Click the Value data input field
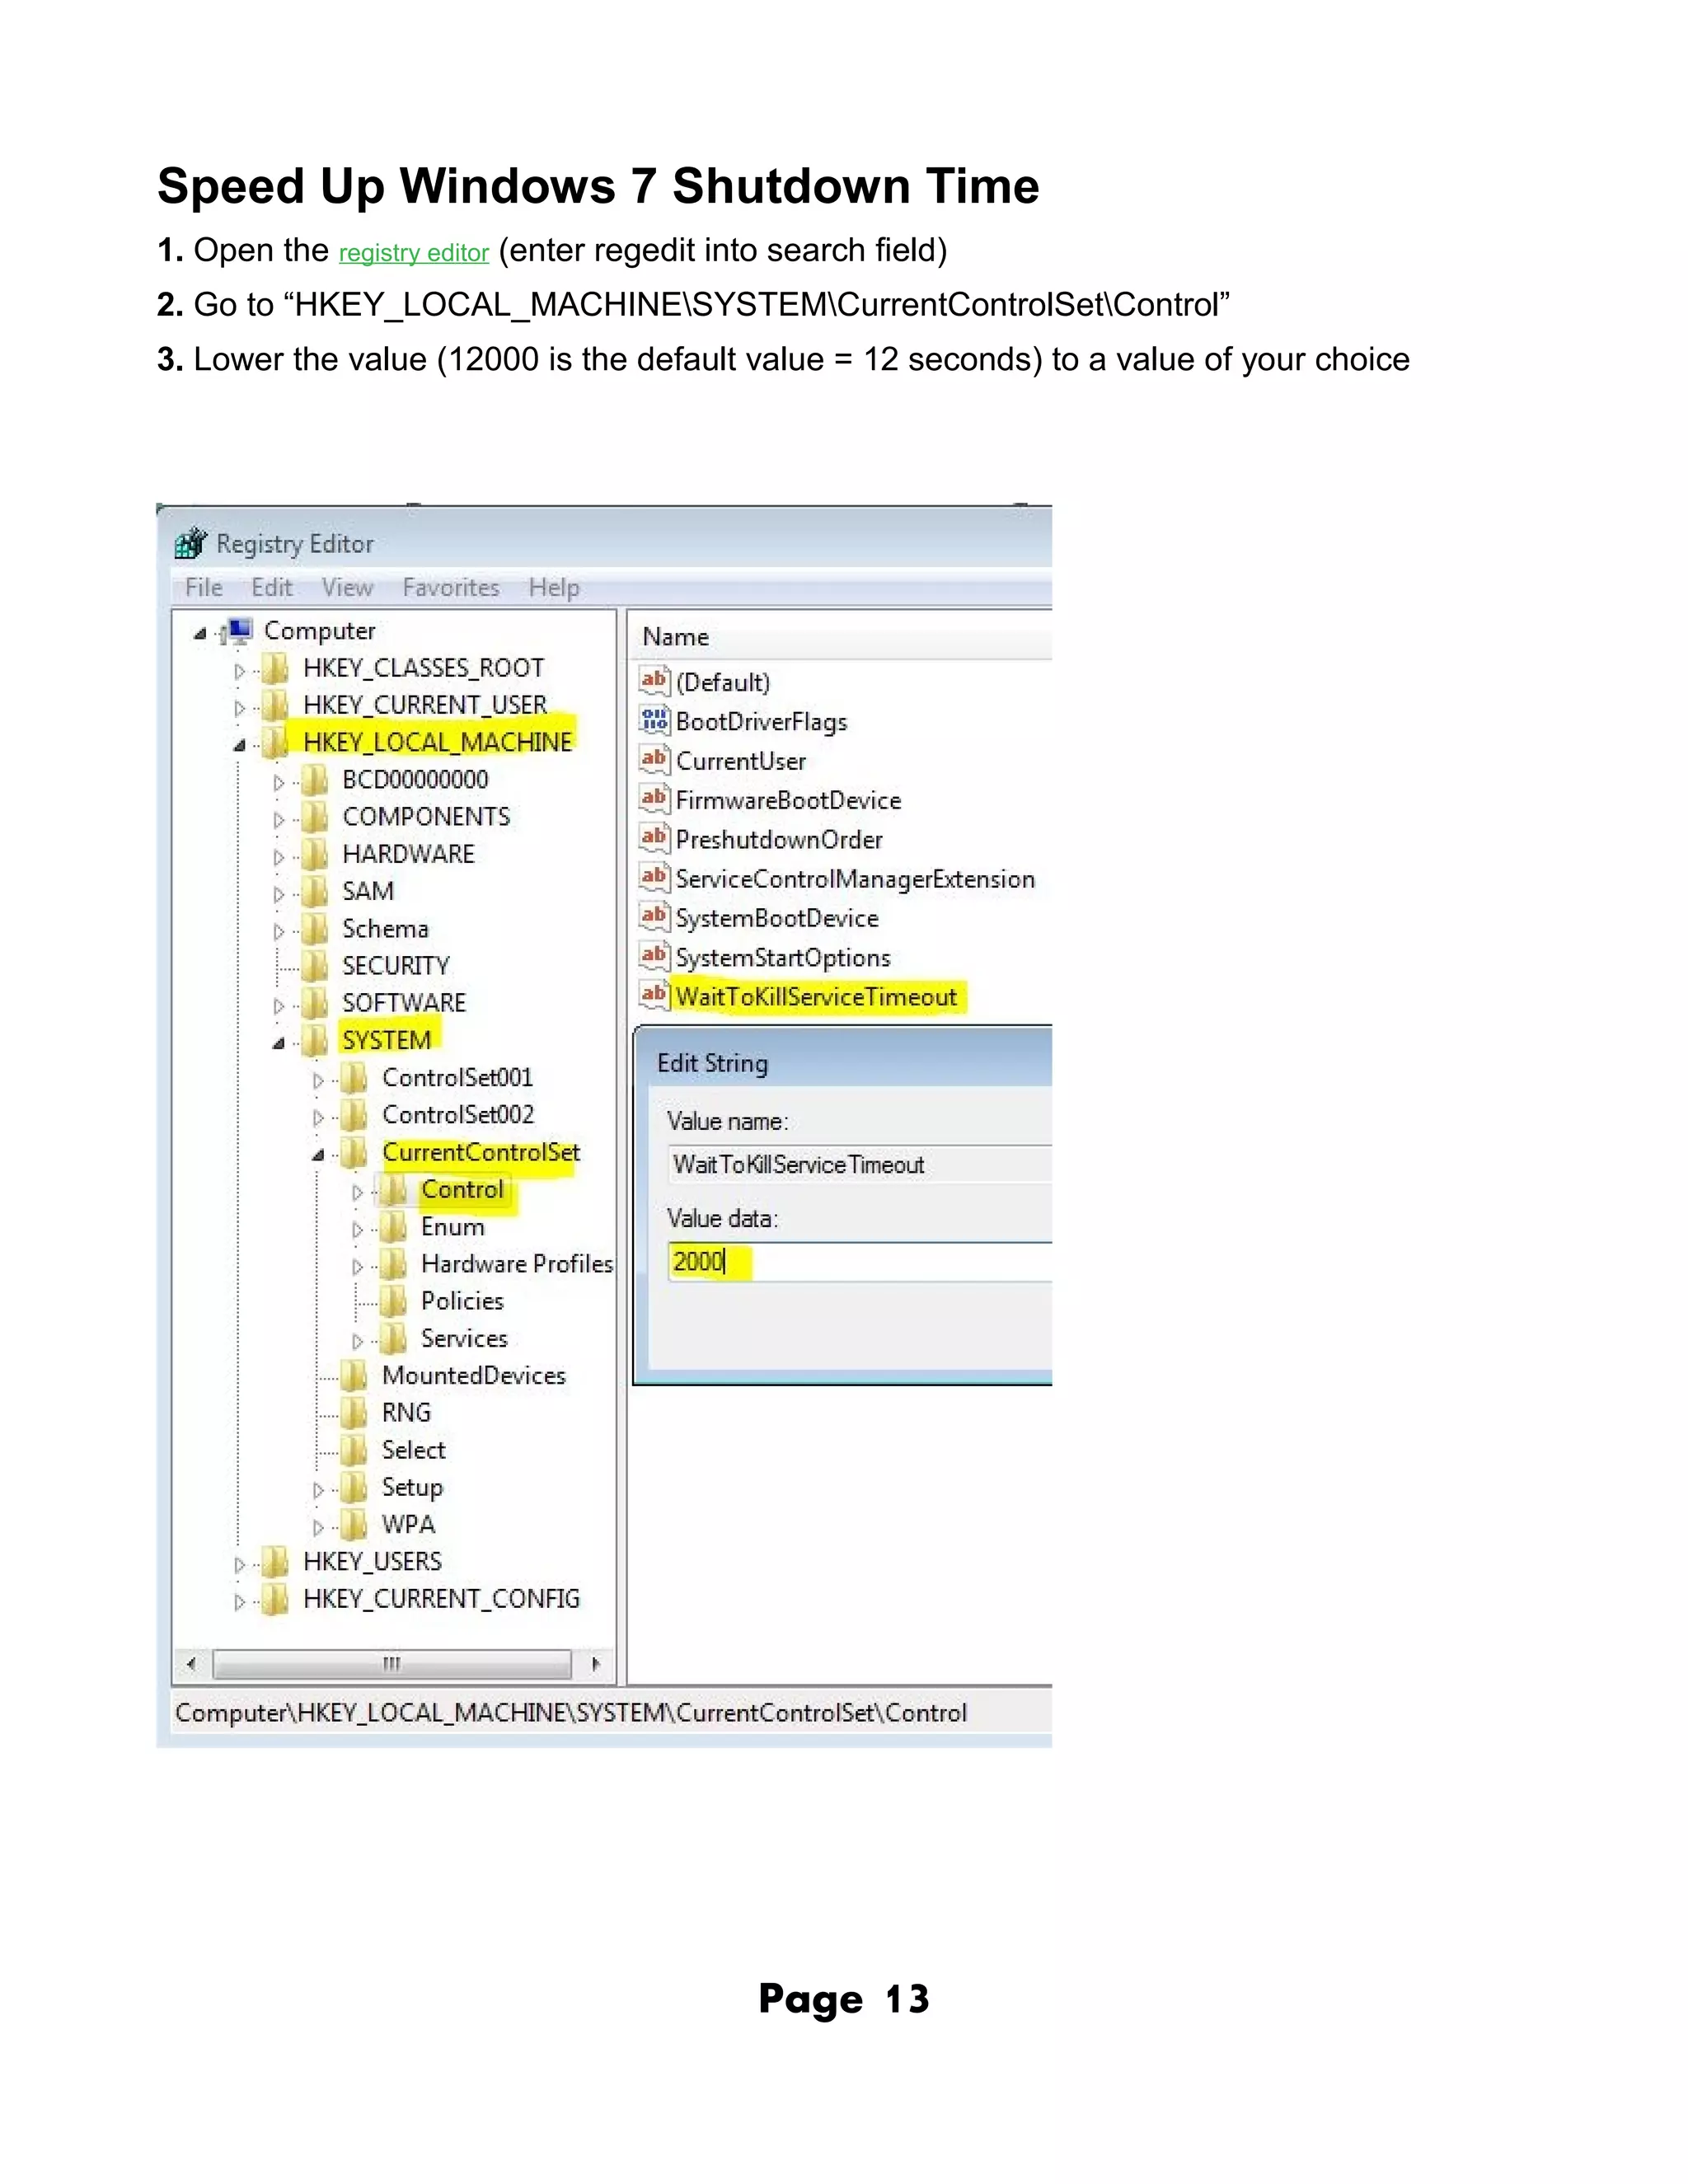 [x=860, y=1262]
